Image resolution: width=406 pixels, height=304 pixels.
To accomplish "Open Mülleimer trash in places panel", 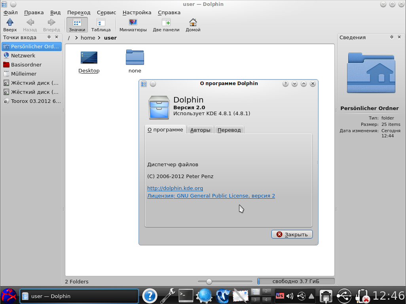I will click(24, 74).
